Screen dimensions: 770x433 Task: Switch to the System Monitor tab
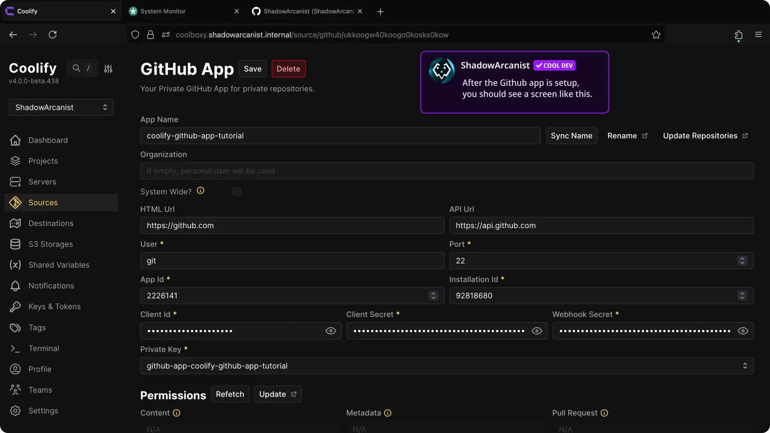pos(163,11)
